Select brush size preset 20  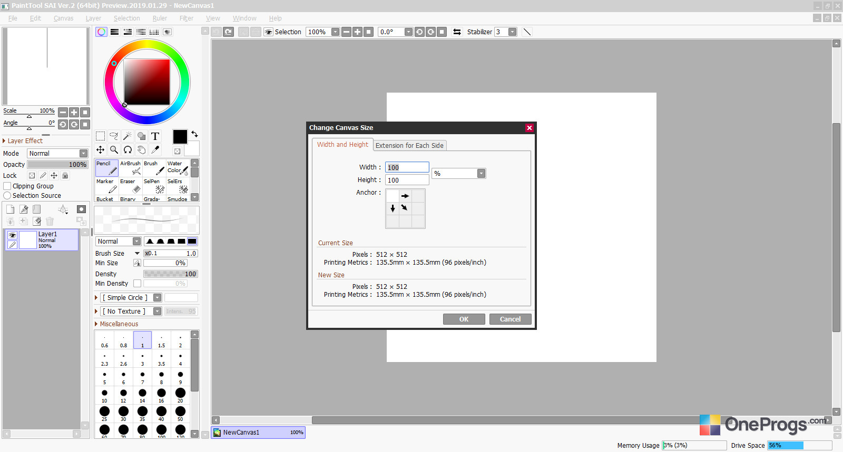point(180,395)
